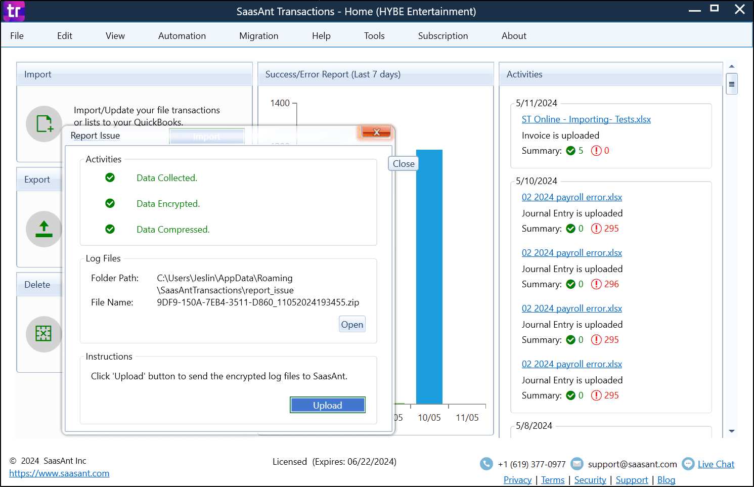
Task: Click the Close button beside the dialog
Action: coord(404,163)
